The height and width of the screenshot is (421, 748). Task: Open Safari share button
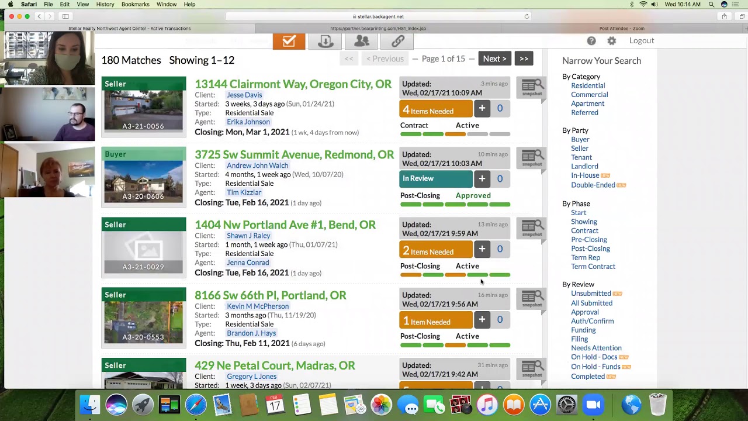point(724,16)
